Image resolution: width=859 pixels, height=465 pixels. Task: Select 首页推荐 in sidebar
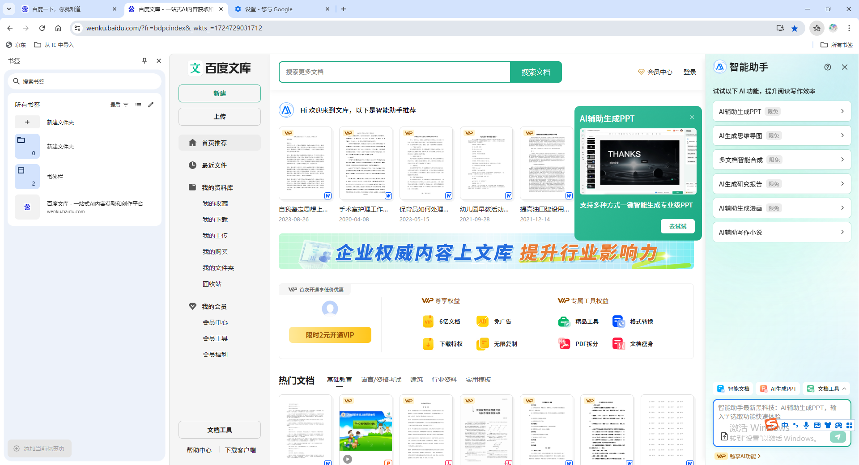pyautogui.click(x=220, y=143)
